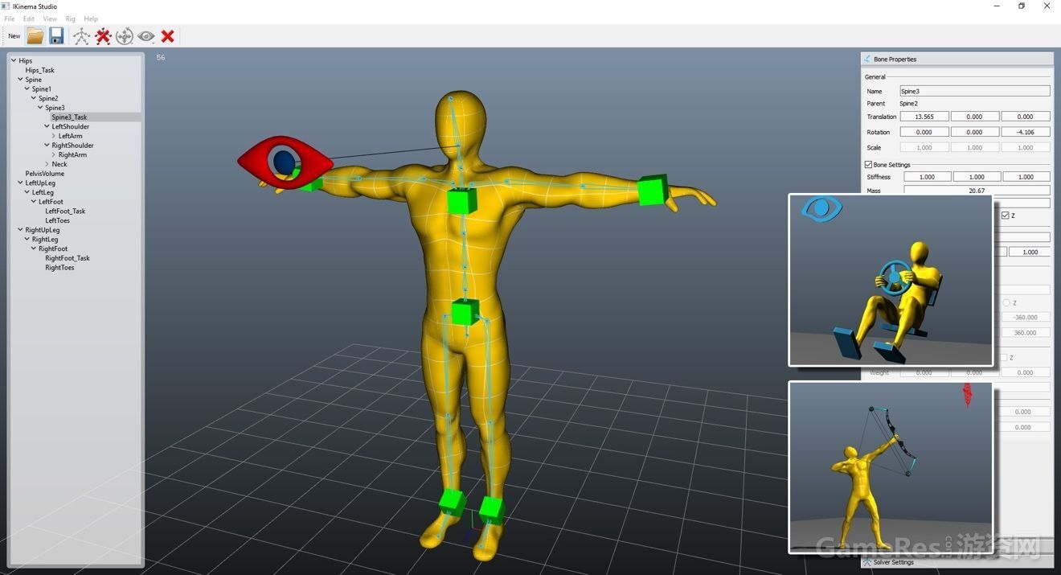This screenshot has height=575, width=1061.
Task: Click the floppy disk save icon
Action: 56,36
